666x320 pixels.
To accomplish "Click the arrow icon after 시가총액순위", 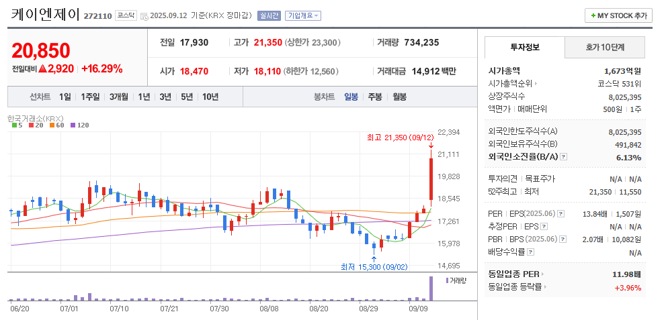I will coord(536,84).
